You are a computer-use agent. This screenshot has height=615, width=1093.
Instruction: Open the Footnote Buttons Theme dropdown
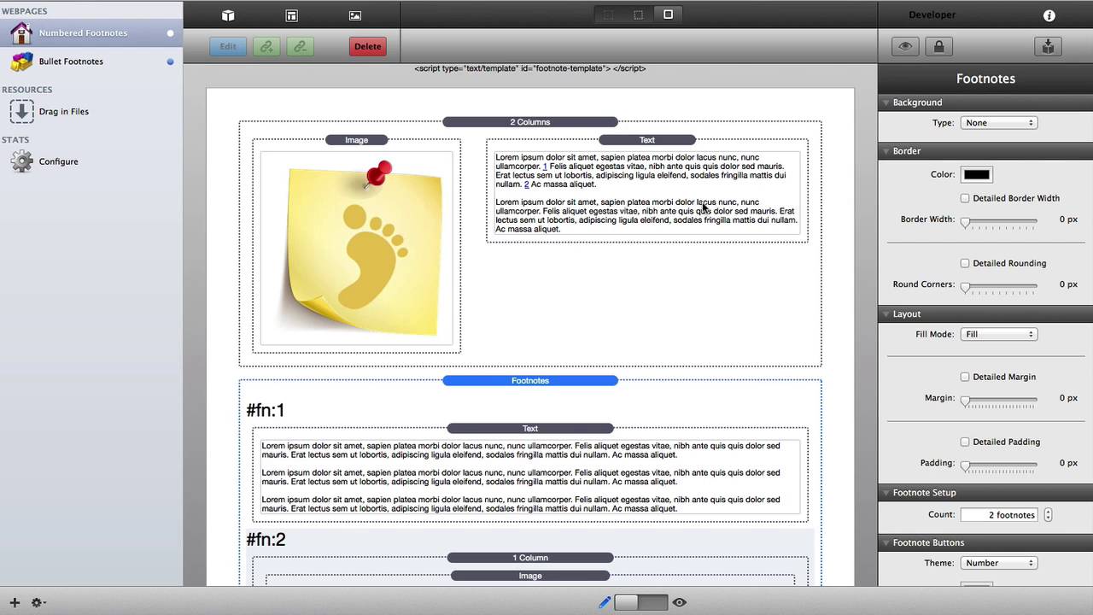[999, 563]
